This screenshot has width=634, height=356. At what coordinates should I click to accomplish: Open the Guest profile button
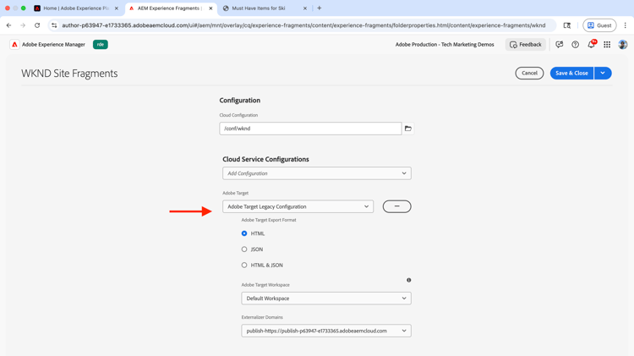tap(599, 25)
